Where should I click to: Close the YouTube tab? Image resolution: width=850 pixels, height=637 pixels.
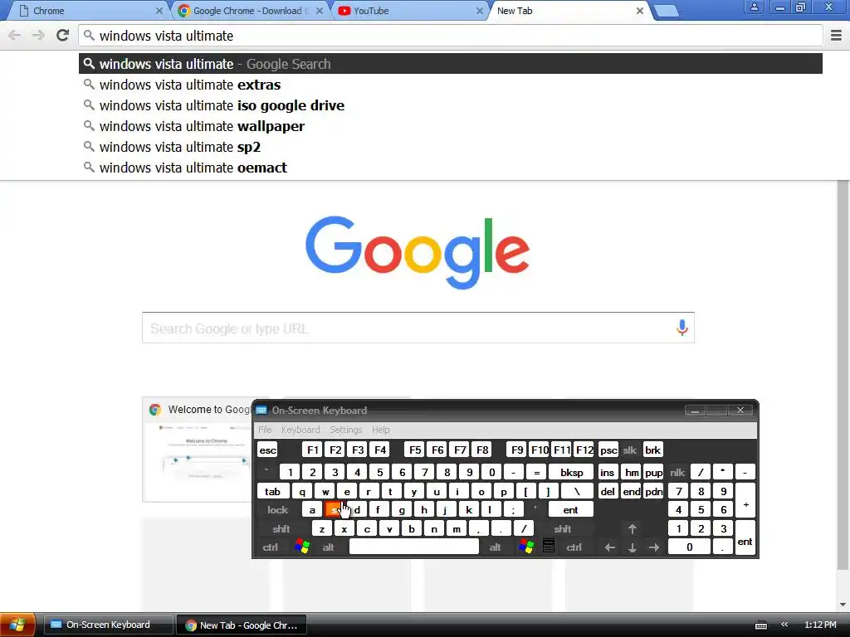click(479, 11)
